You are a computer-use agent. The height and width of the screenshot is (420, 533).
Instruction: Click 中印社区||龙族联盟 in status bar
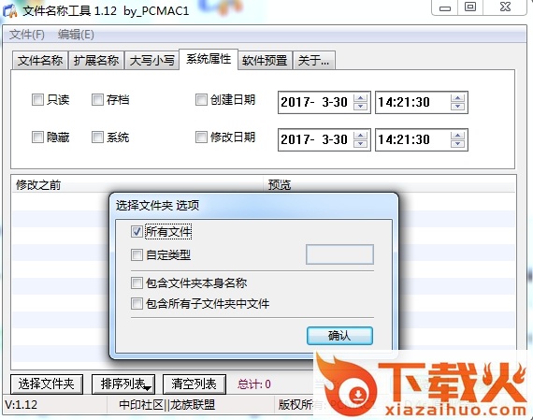click(166, 405)
